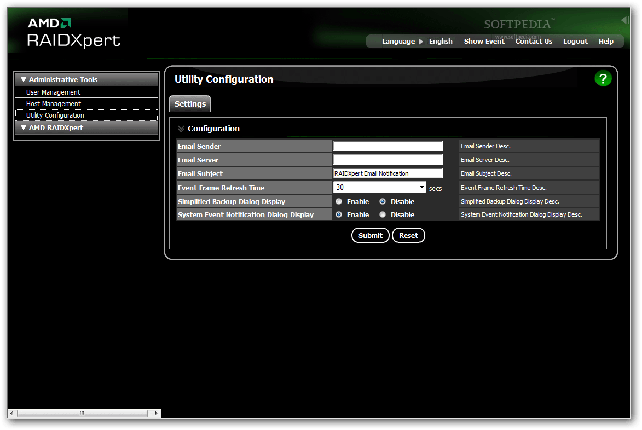Click the Email Subject label
The width and height of the screenshot is (642, 430).
(x=200, y=173)
